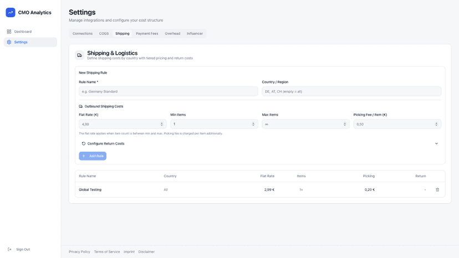Open the Disclaimer link
The height and width of the screenshot is (258, 459).
(x=146, y=251)
